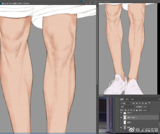
Task: Expand the opacity 100% dropdown arrow
Action: coord(149,107)
